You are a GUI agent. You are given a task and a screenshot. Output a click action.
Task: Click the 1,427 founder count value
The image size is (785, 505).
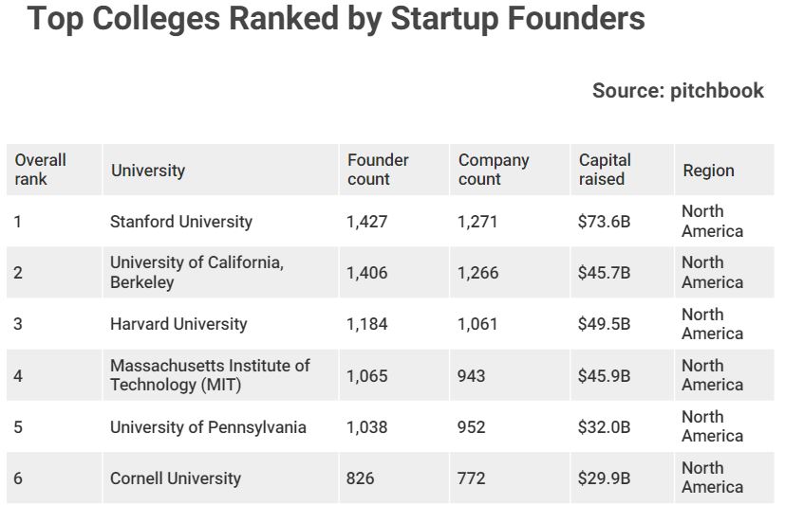pos(367,222)
